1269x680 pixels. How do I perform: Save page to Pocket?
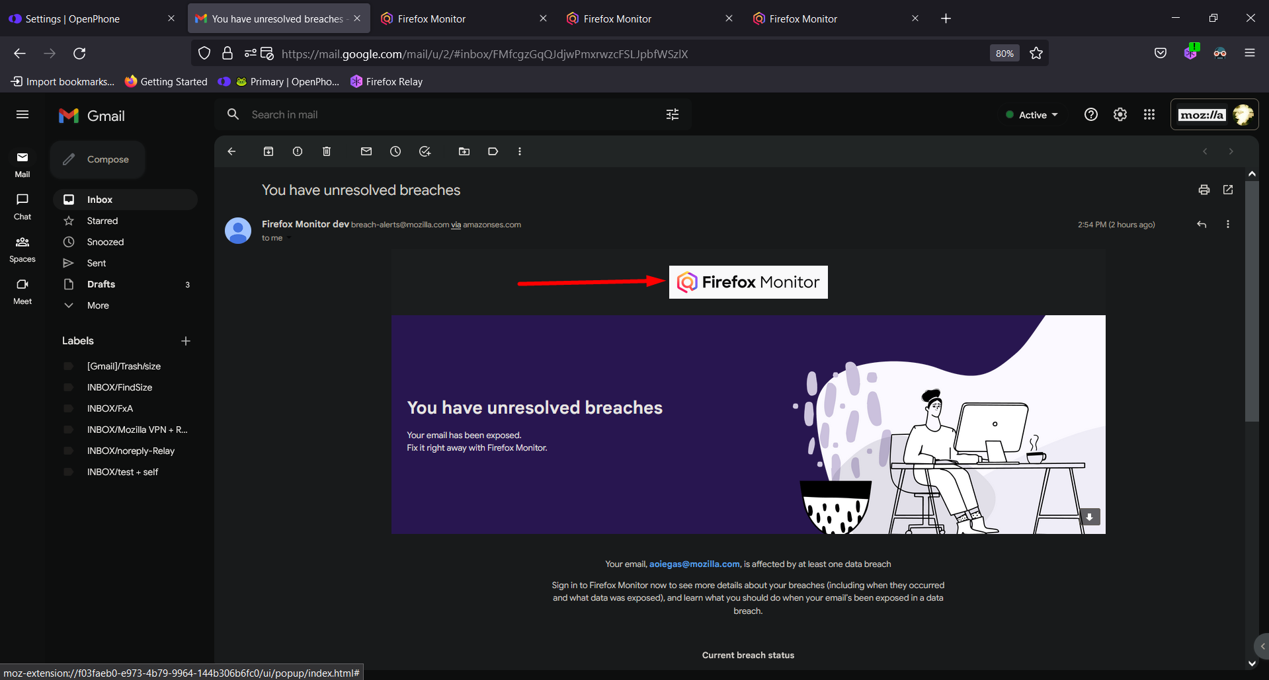point(1161,54)
